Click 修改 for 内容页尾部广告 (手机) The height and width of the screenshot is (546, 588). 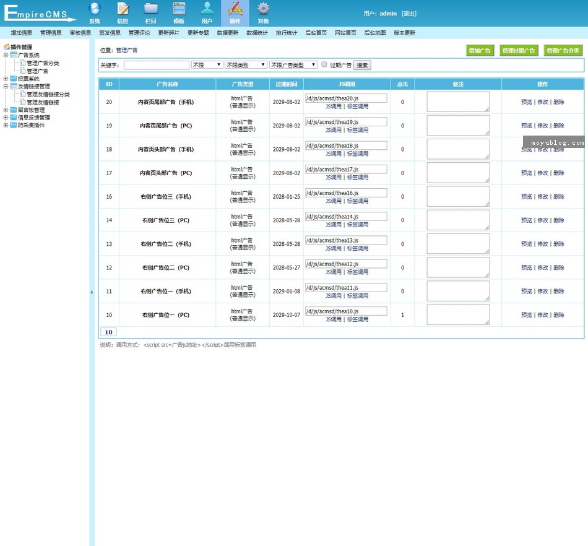[x=543, y=102]
